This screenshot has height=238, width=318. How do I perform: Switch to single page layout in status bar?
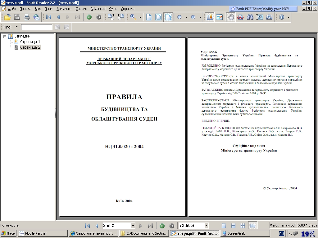pos(224,226)
